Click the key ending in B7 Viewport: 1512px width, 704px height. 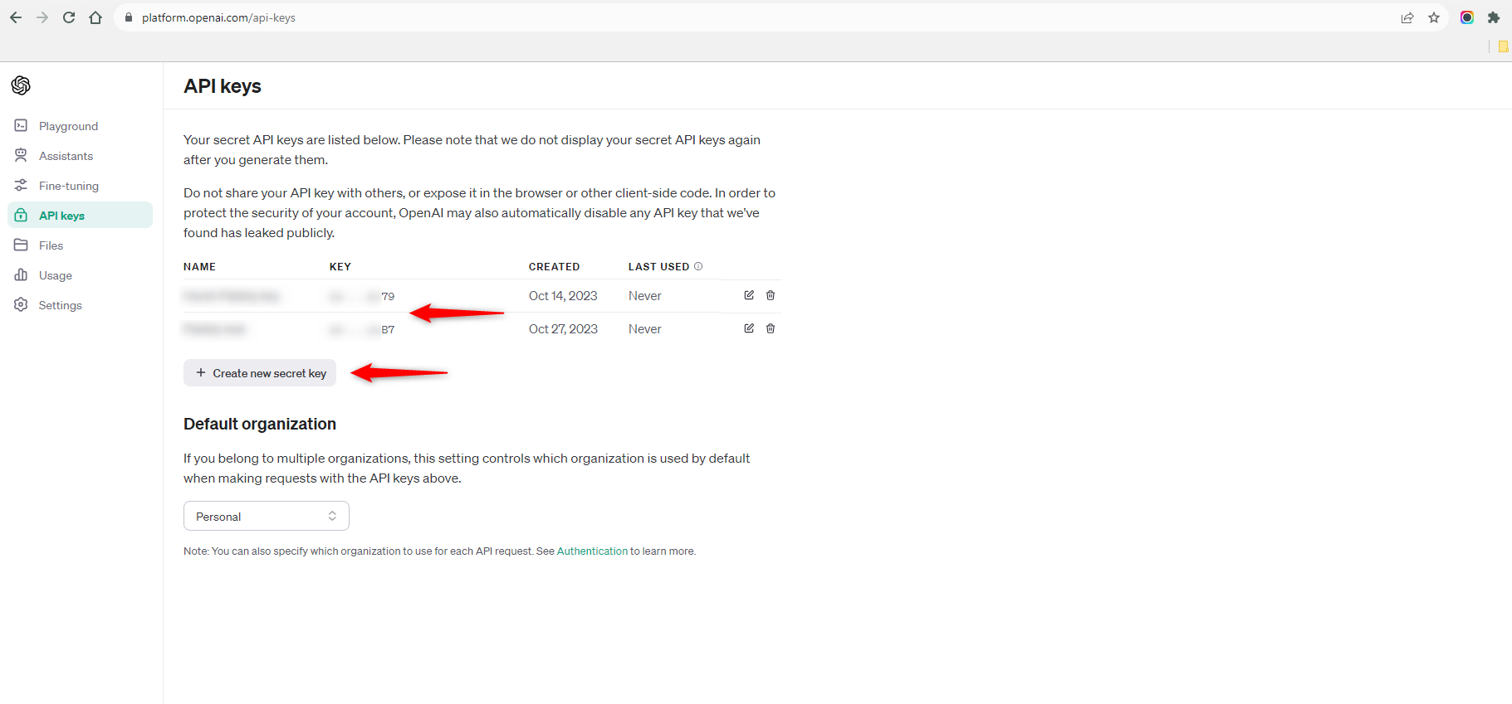click(x=362, y=329)
